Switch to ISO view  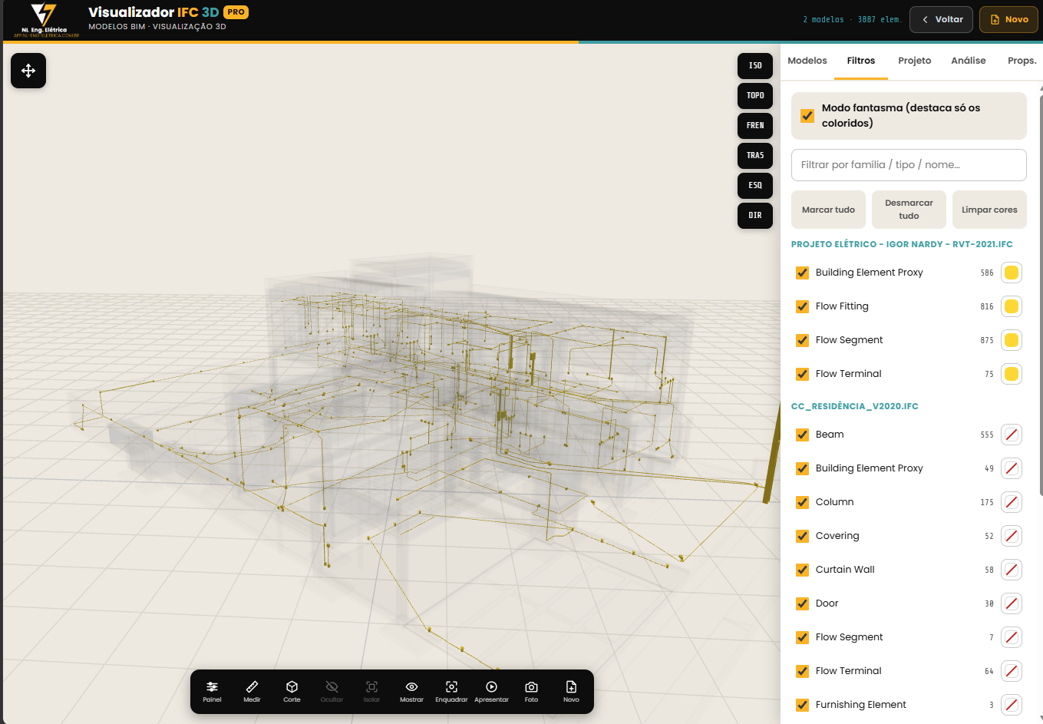tap(755, 65)
